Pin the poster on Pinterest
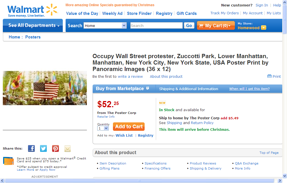This screenshot has width=287, height=183. pyautogui.click(x=55, y=148)
